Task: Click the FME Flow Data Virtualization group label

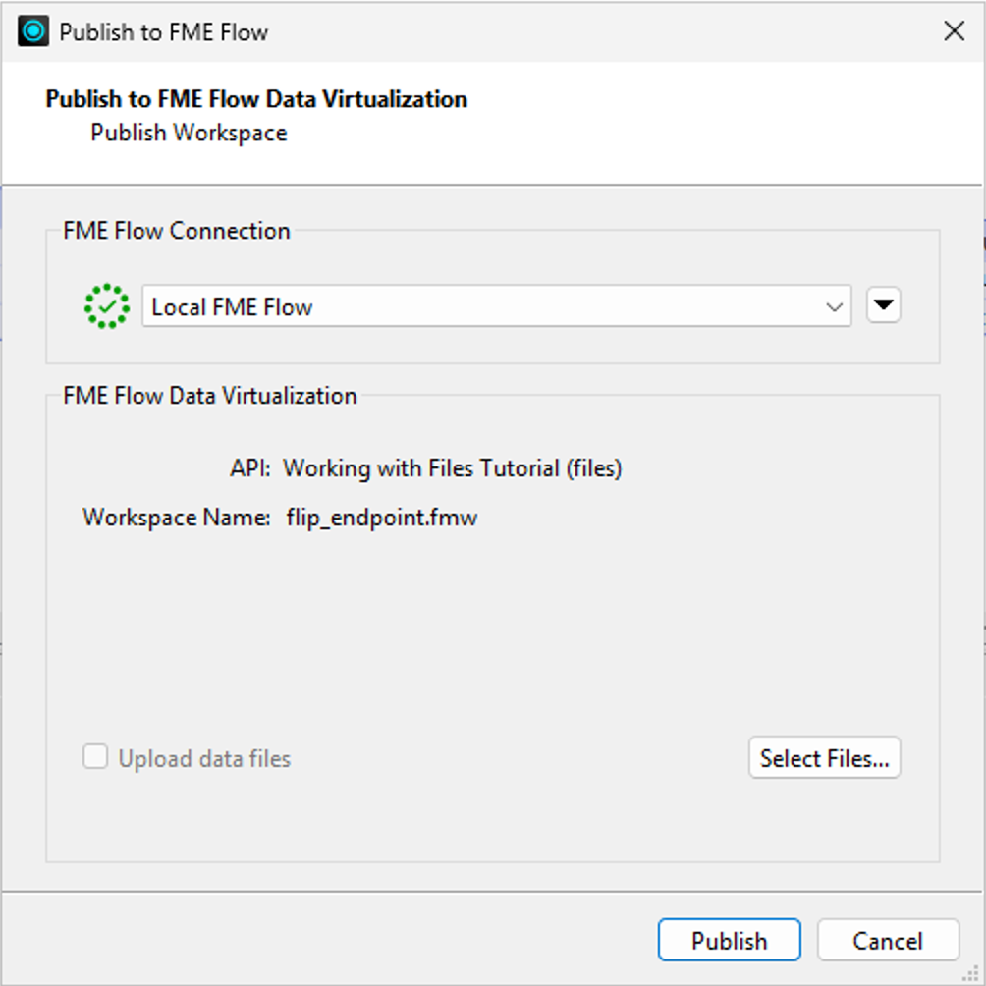Action: (210, 396)
